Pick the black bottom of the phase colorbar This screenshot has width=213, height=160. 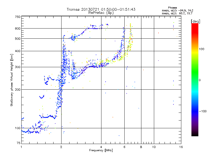[x=195, y=134]
